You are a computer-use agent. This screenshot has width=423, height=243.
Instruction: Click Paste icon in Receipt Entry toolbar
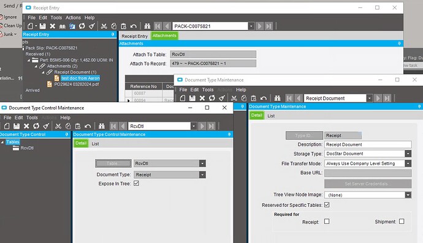click(124, 26)
